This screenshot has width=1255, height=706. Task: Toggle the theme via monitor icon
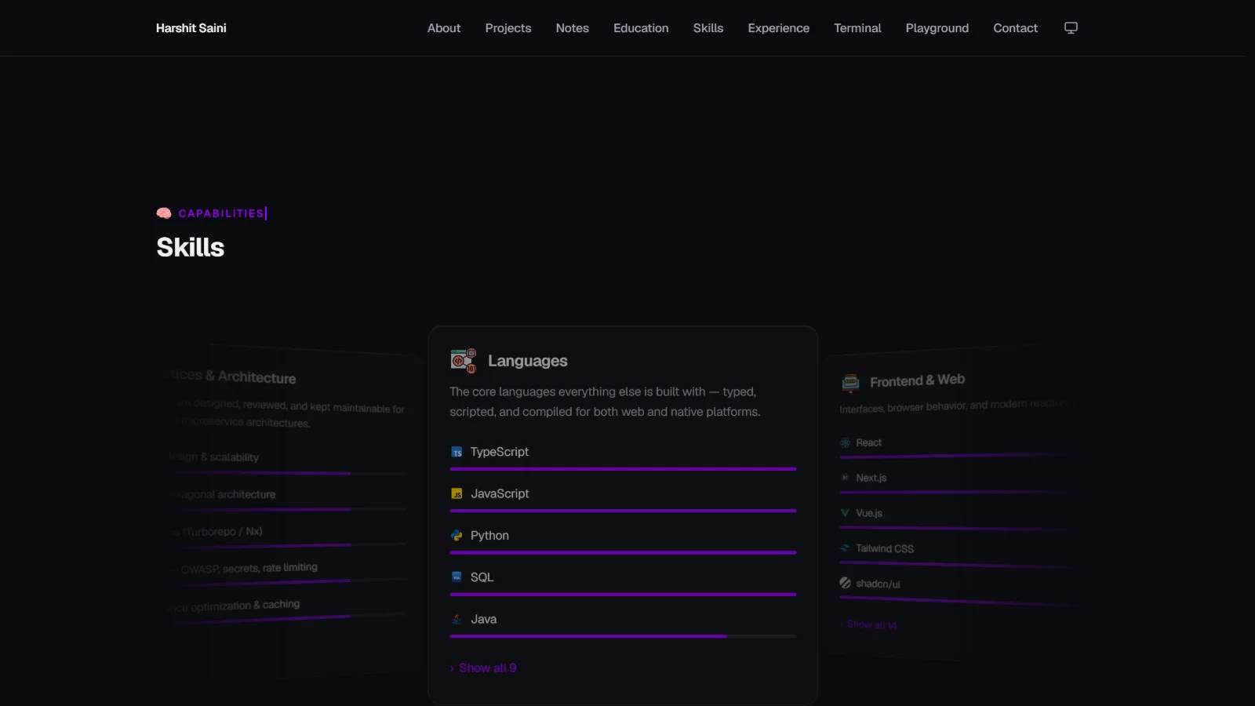pos(1071,28)
